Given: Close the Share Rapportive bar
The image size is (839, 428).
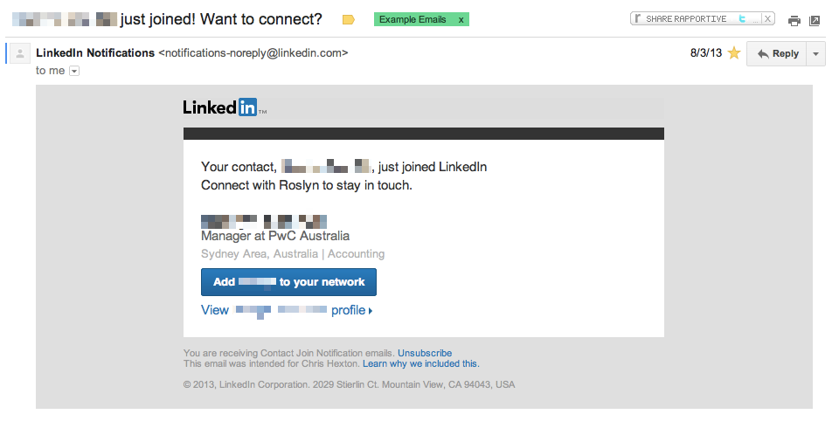Looking at the screenshot, I should (767, 18).
